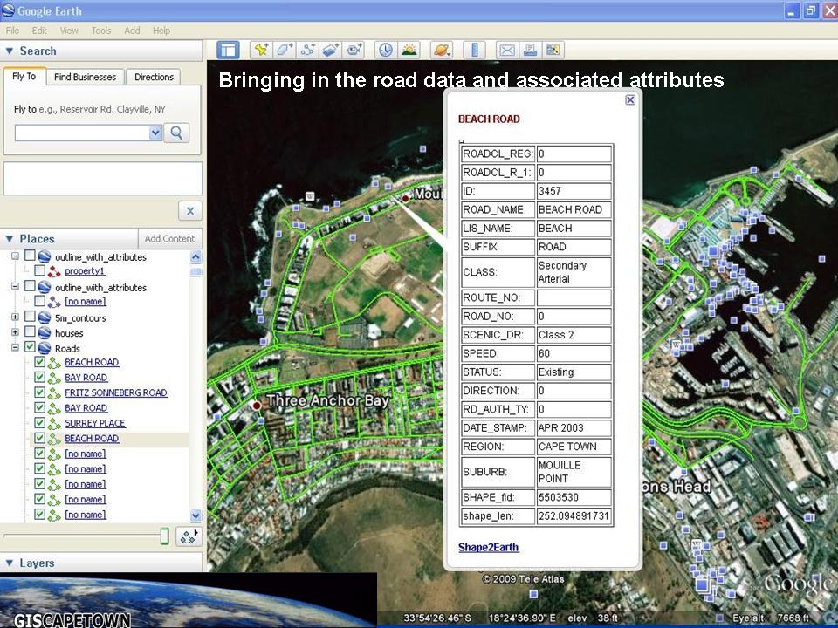Add a new placemark from the toolbar
838x628 pixels.
pos(261,51)
